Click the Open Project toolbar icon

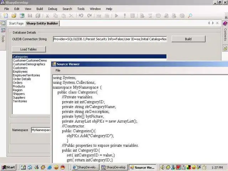click(22, 16)
